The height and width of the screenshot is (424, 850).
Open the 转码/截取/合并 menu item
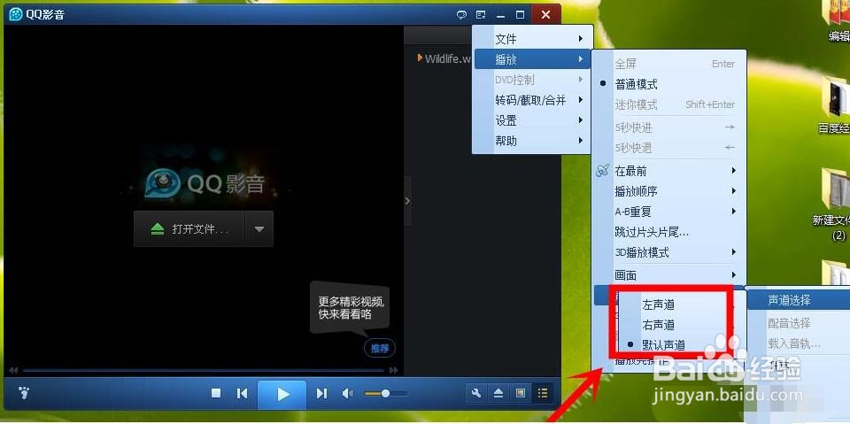click(x=533, y=100)
